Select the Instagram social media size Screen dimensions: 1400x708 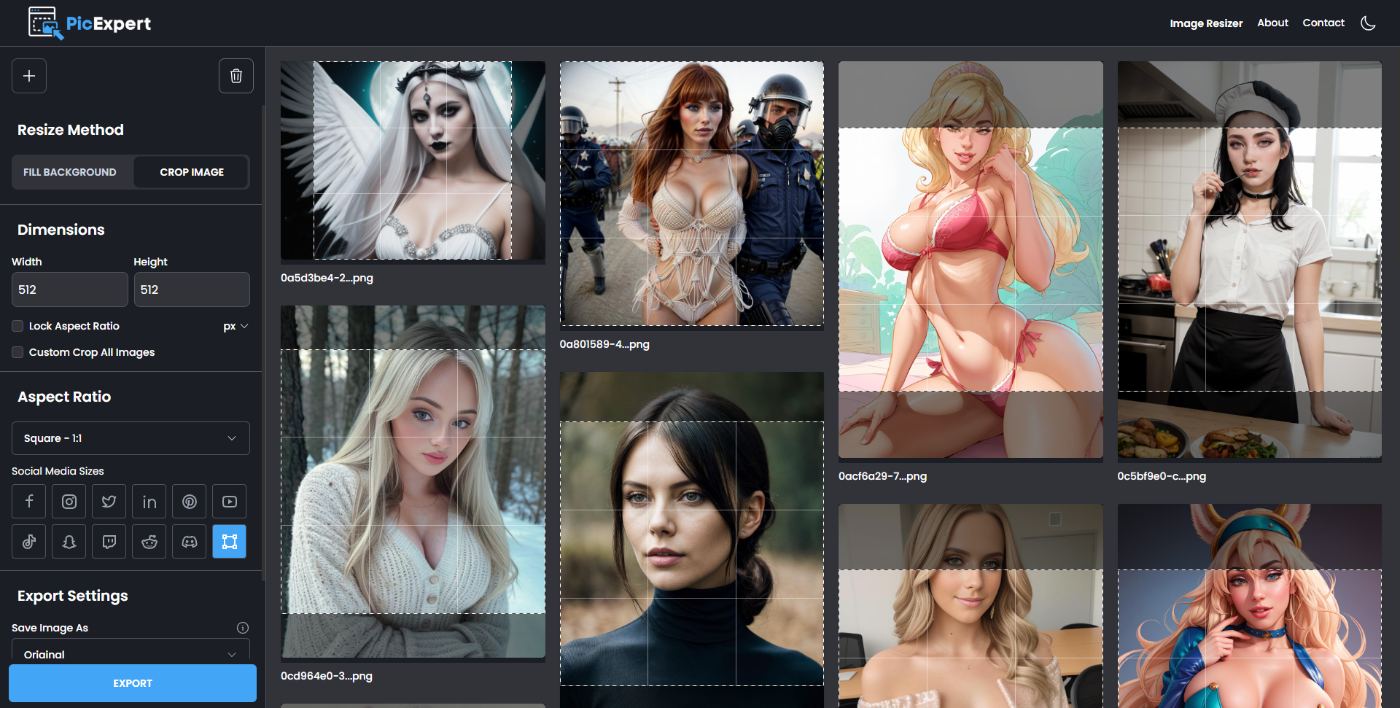[x=69, y=502]
